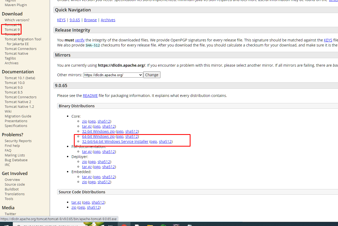
Task: Open Tomcat Migration Tool for Jakarta EE
Action: (x=23, y=41)
